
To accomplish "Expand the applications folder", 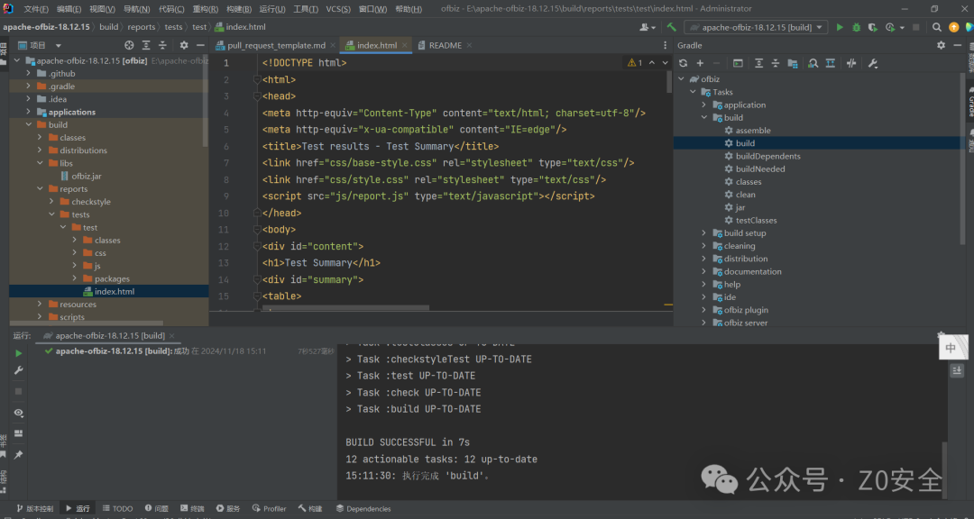I will [x=29, y=112].
